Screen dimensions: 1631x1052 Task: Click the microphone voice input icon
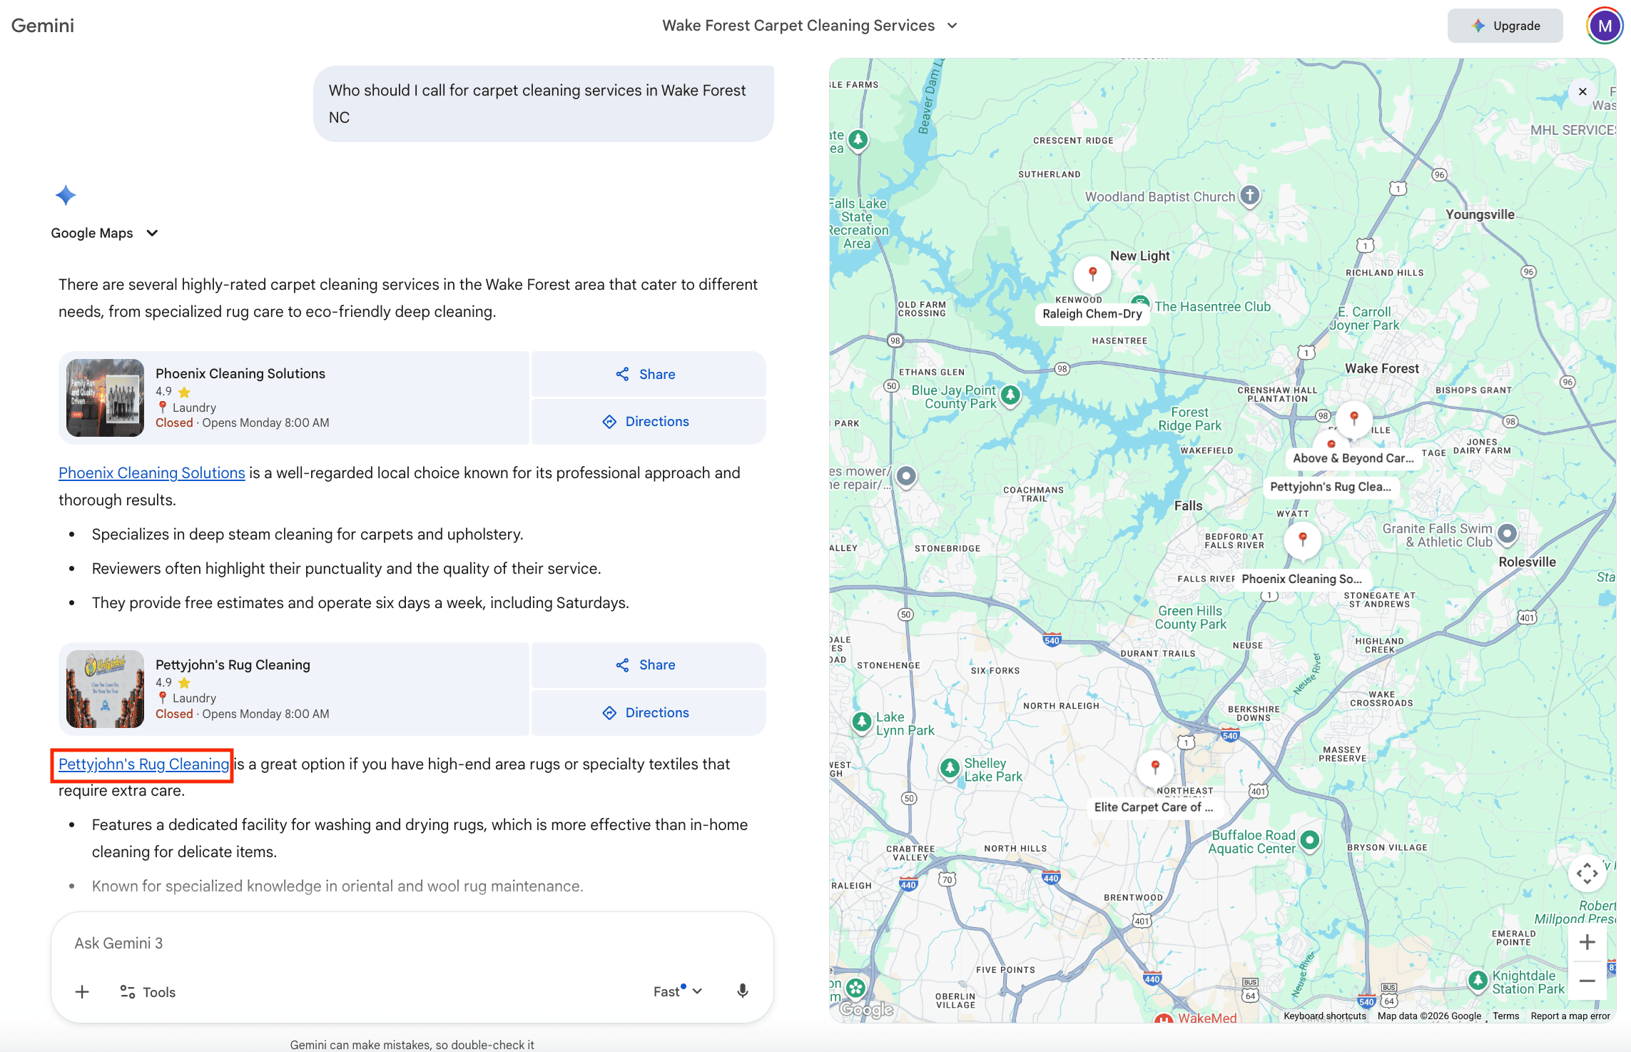click(x=743, y=991)
